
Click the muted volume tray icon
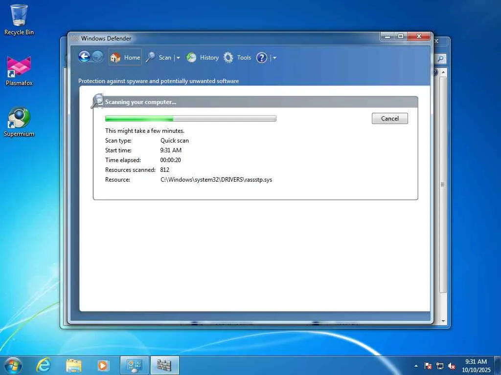(452, 366)
